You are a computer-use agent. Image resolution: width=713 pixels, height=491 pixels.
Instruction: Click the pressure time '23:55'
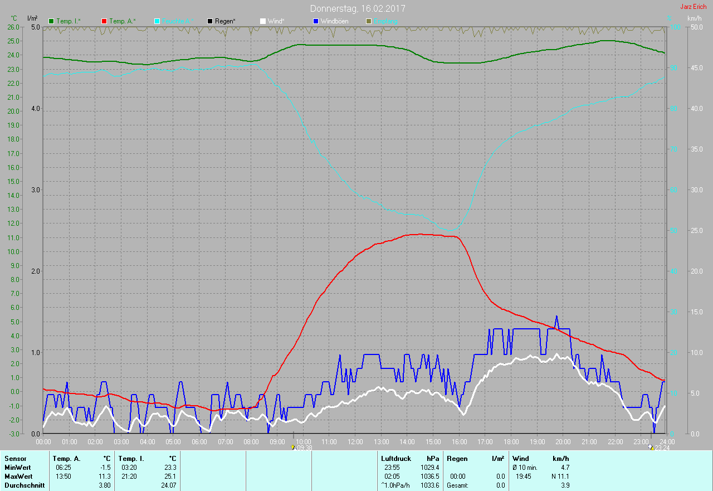392,467
